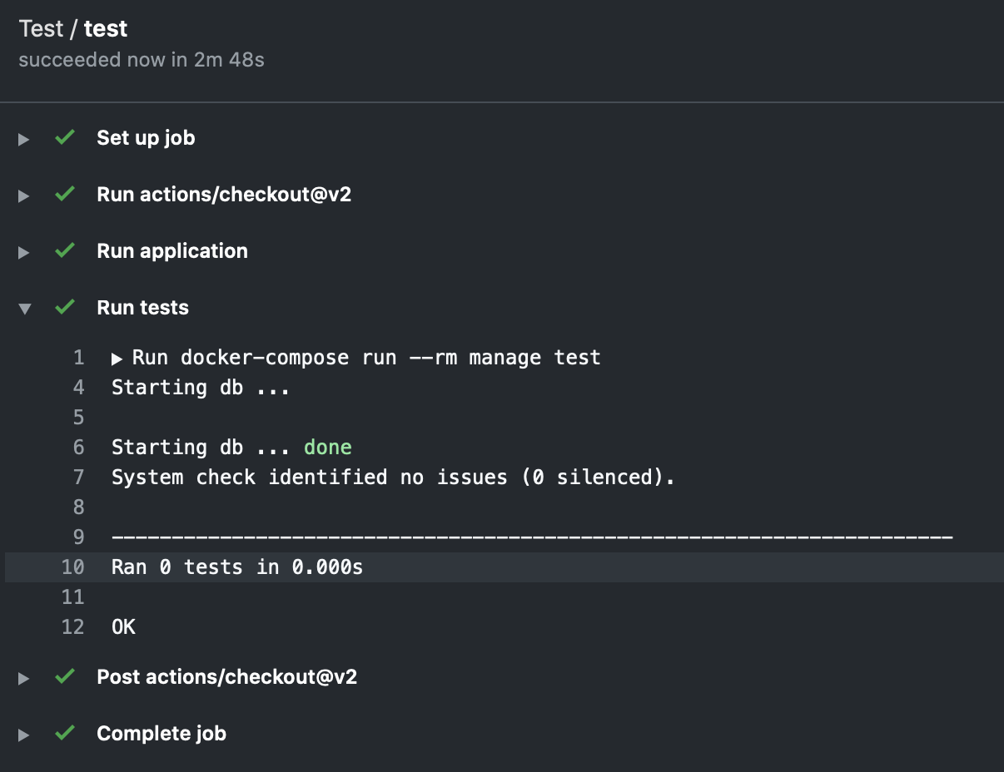This screenshot has width=1004, height=772.
Task: Expand the docker-compose run command triangle
Action: (x=117, y=359)
